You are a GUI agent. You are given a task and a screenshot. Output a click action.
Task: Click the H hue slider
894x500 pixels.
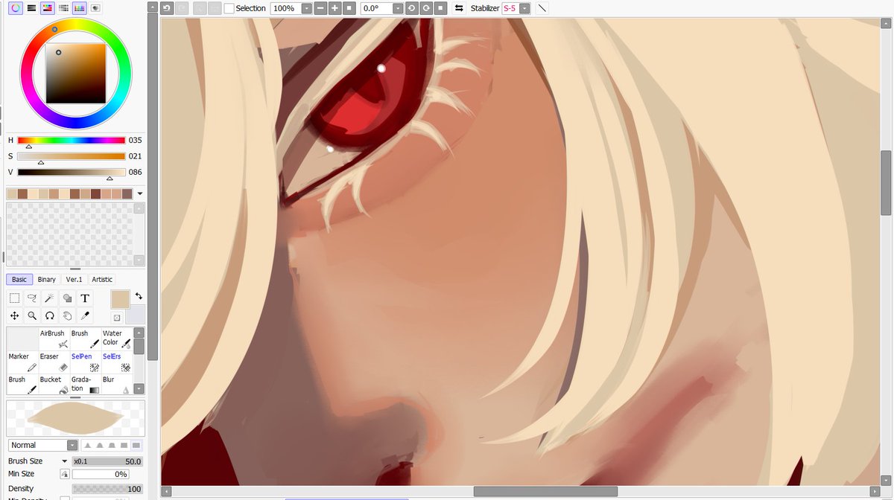pyautogui.click(x=72, y=140)
